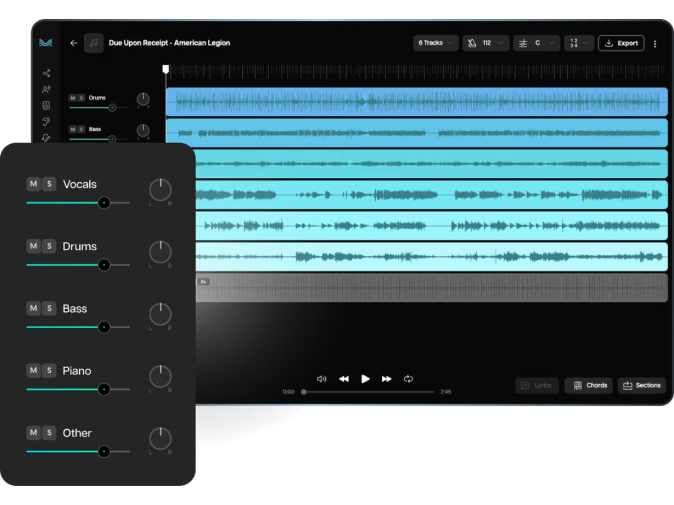Click the gray click track strip
674x505 pixels.
431,288
